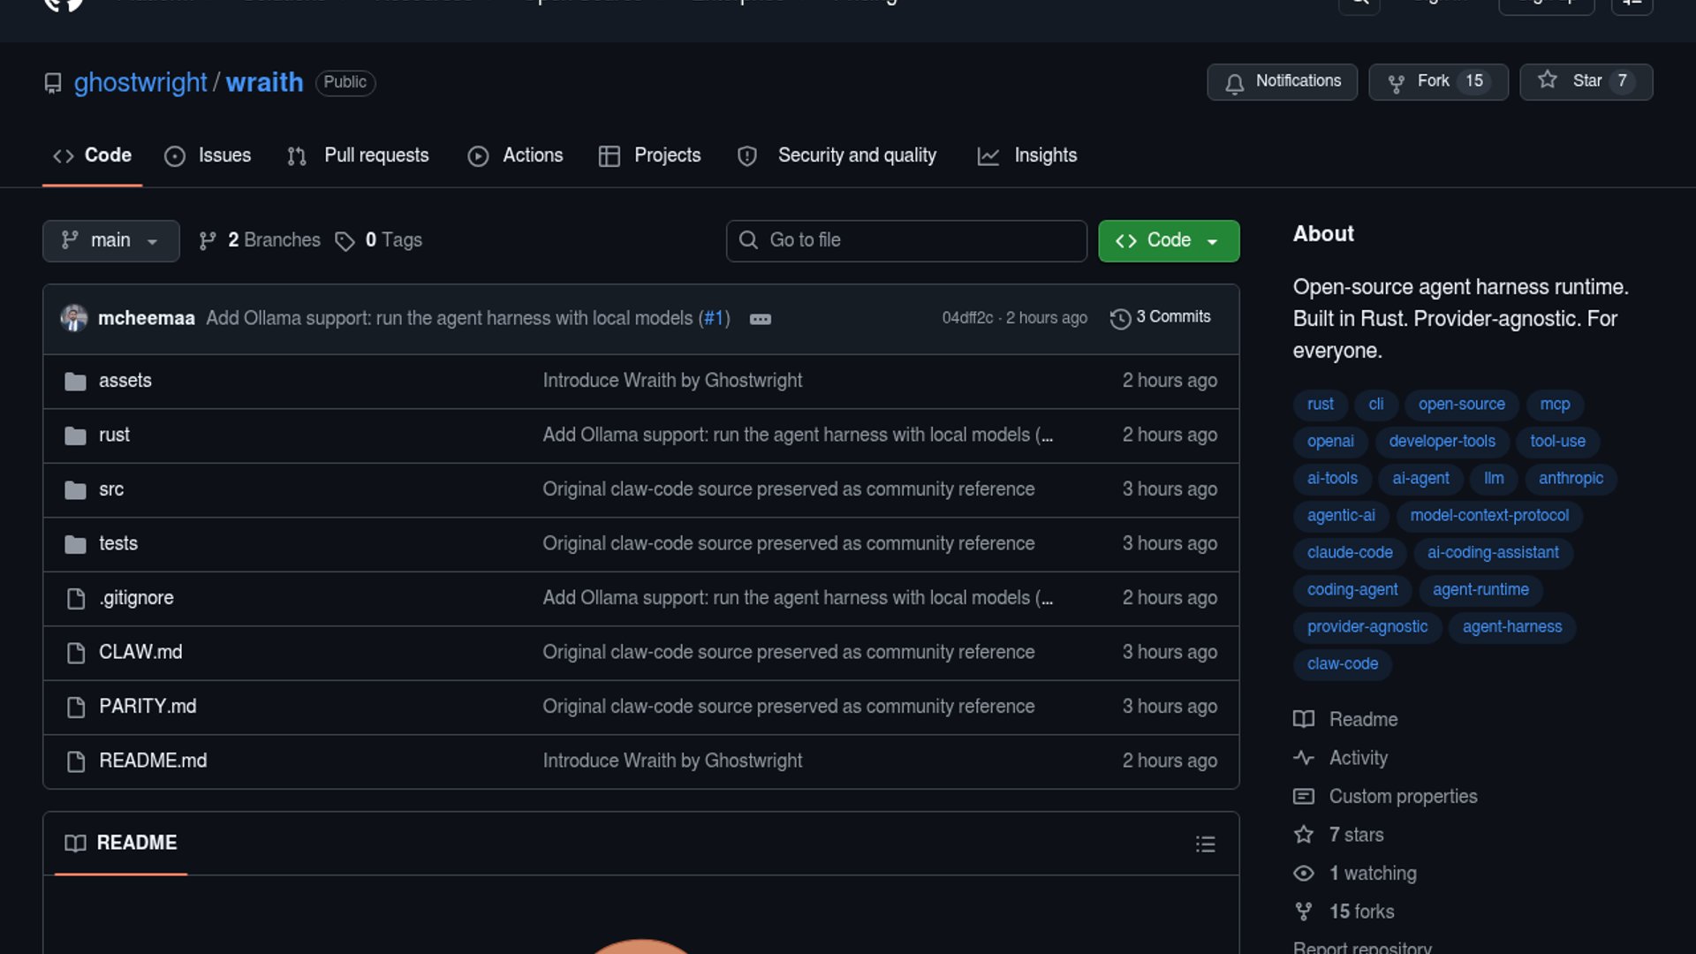Screen dimensions: 1696x954
Task: Expand the green Code dropdown
Action: [x=1168, y=240]
